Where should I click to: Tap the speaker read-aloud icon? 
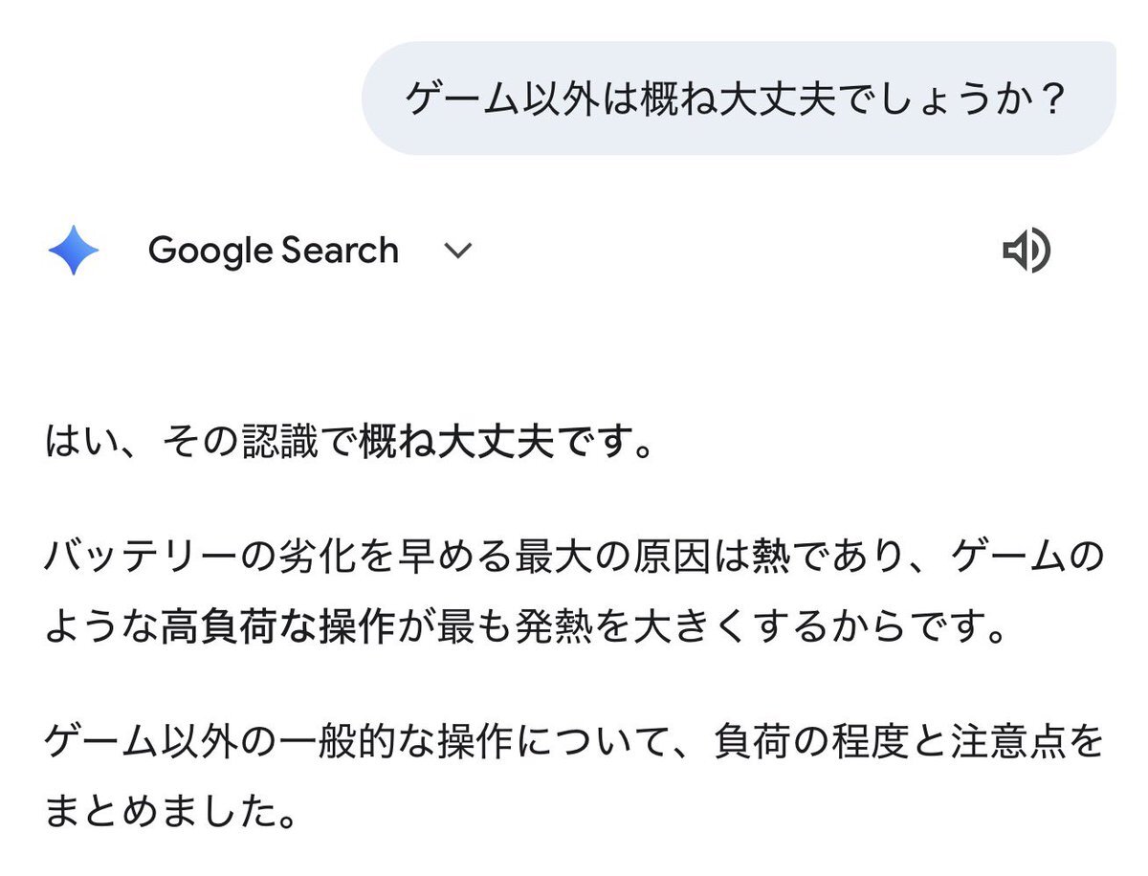[x=1027, y=252]
